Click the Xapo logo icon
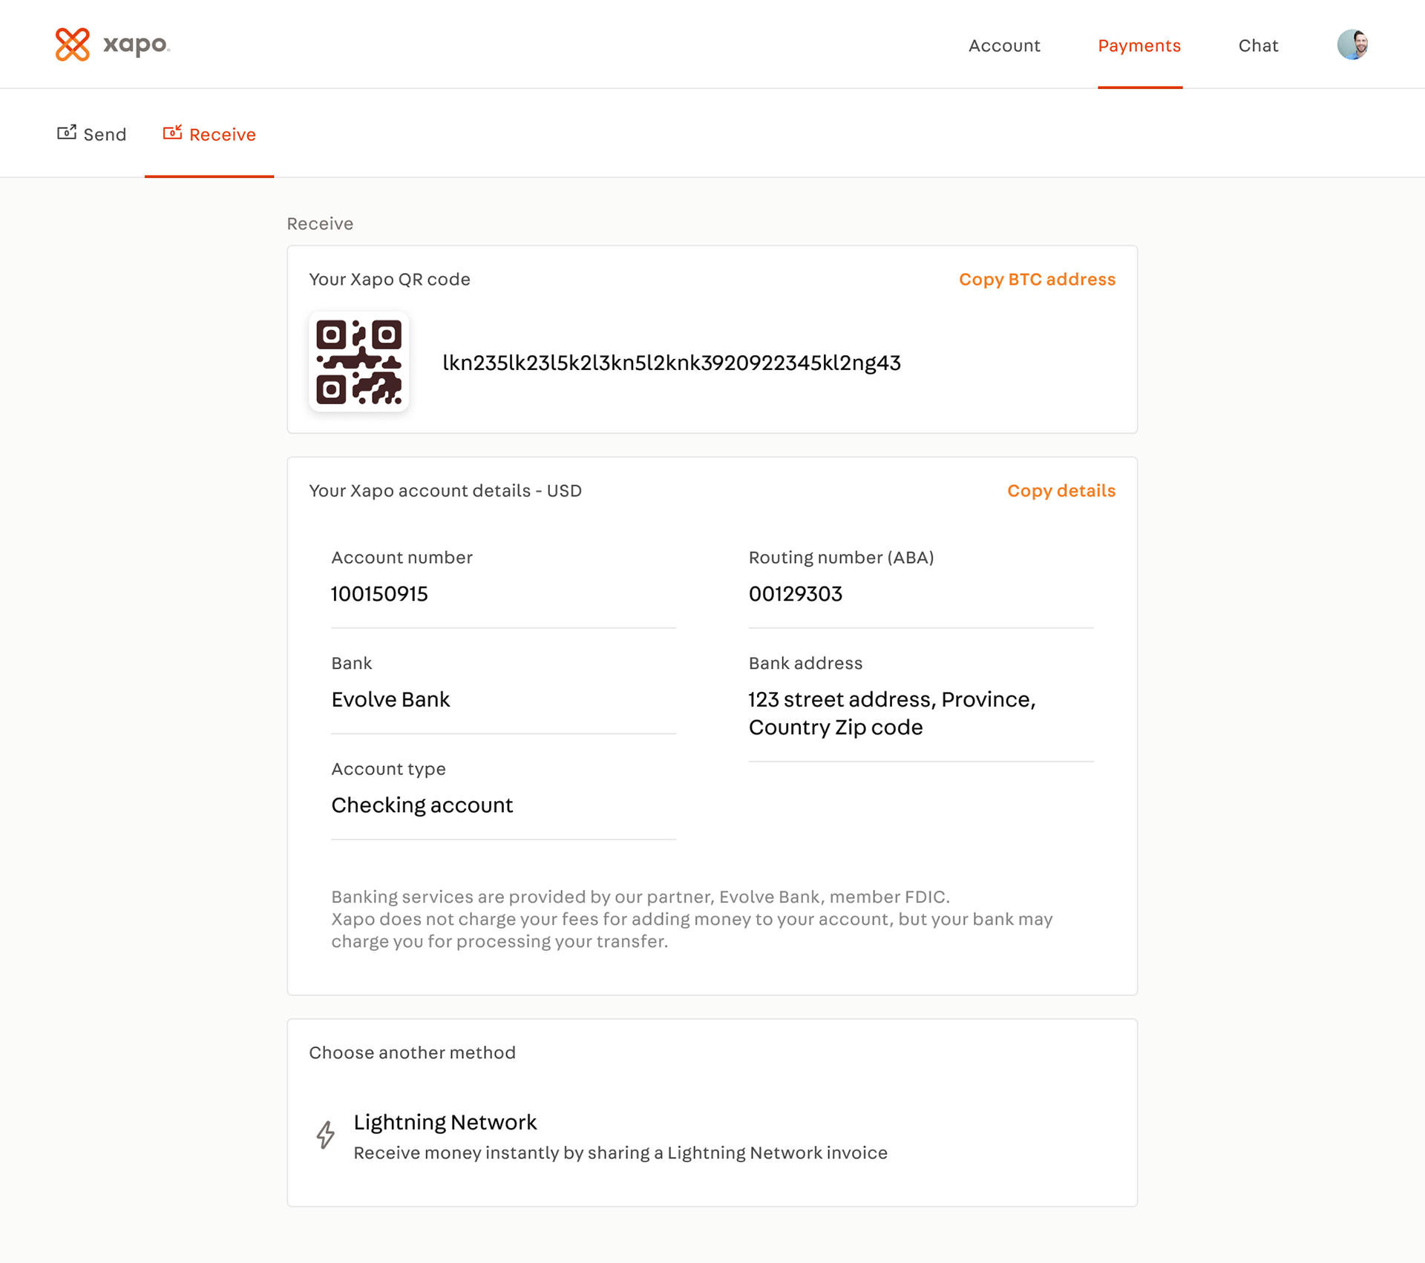Viewport: 1425px width, 1263px height. click(x=72, y=44)
